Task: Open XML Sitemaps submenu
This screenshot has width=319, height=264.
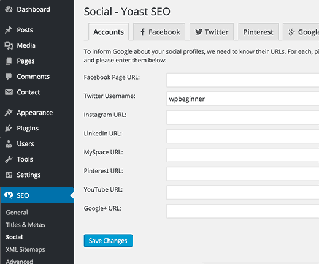Action: point(25,249)
